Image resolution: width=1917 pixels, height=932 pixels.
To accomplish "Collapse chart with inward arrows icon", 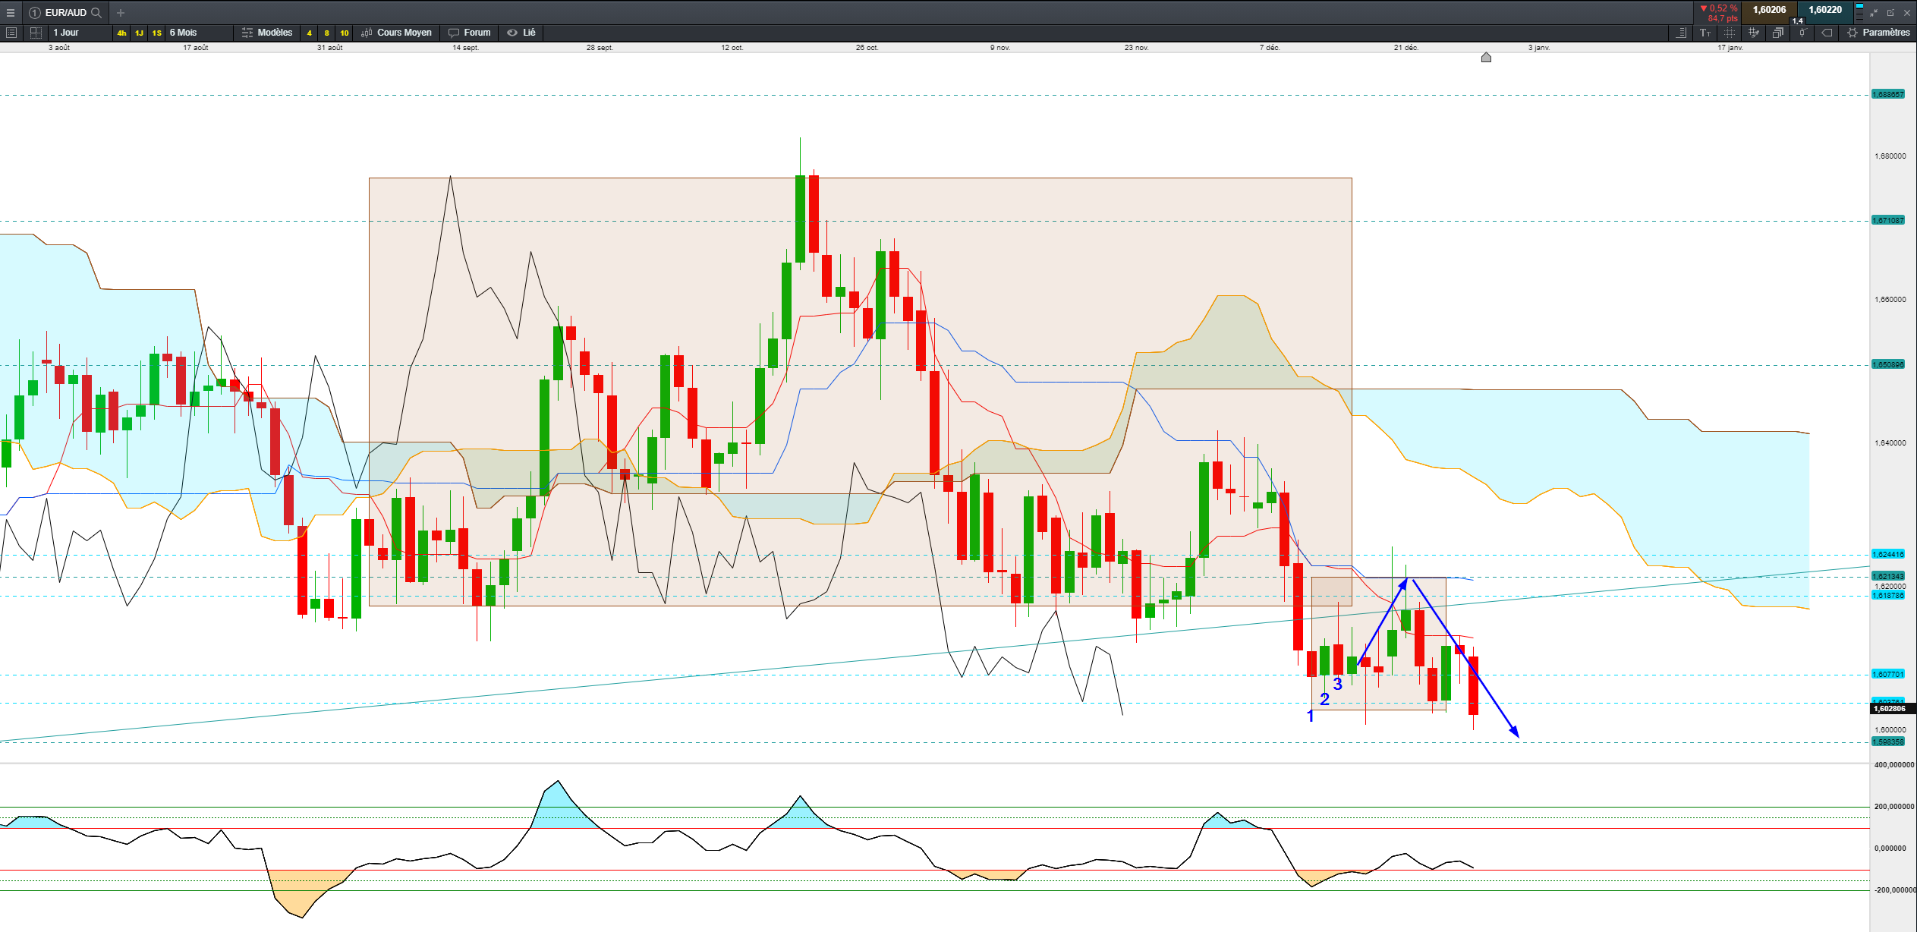I will tap(1874, 12).
